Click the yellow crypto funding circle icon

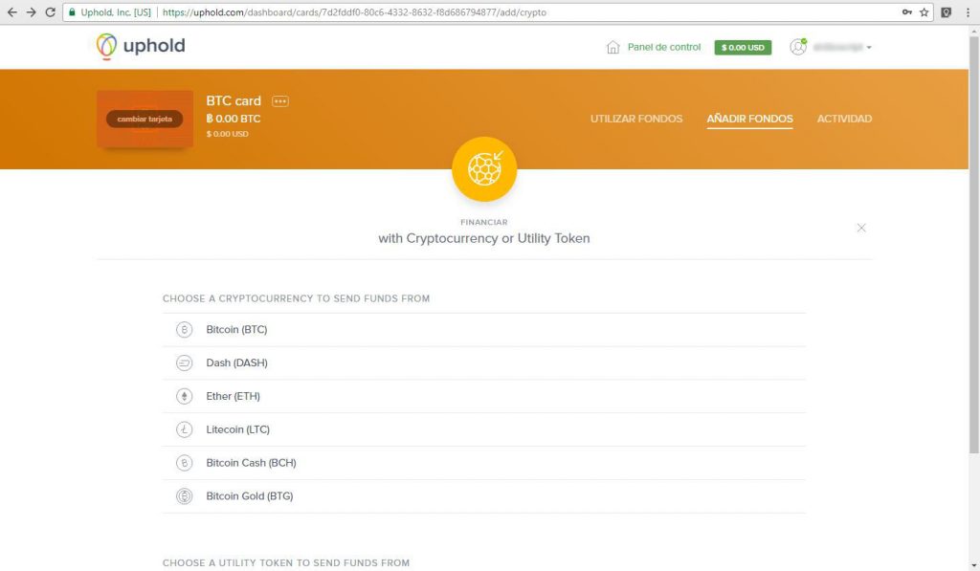click(484, 168)
